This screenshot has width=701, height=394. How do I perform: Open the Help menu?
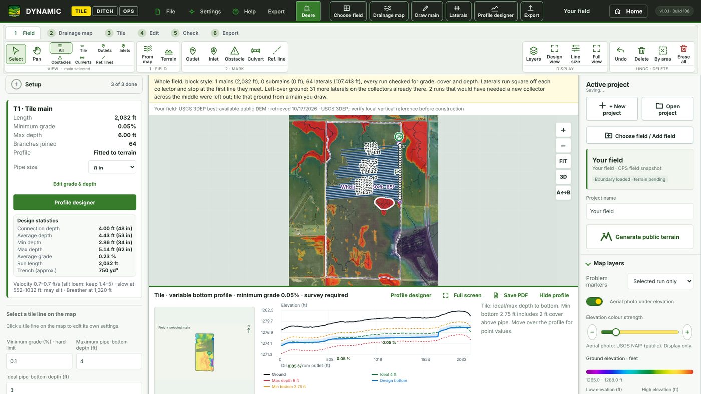pyautogui.click(x=244, y=11)
